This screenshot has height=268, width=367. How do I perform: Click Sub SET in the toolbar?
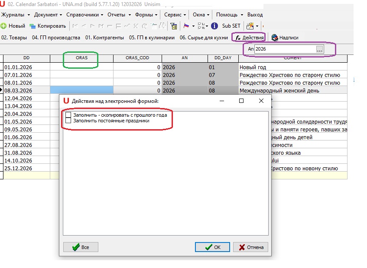[x=231, y=26]
